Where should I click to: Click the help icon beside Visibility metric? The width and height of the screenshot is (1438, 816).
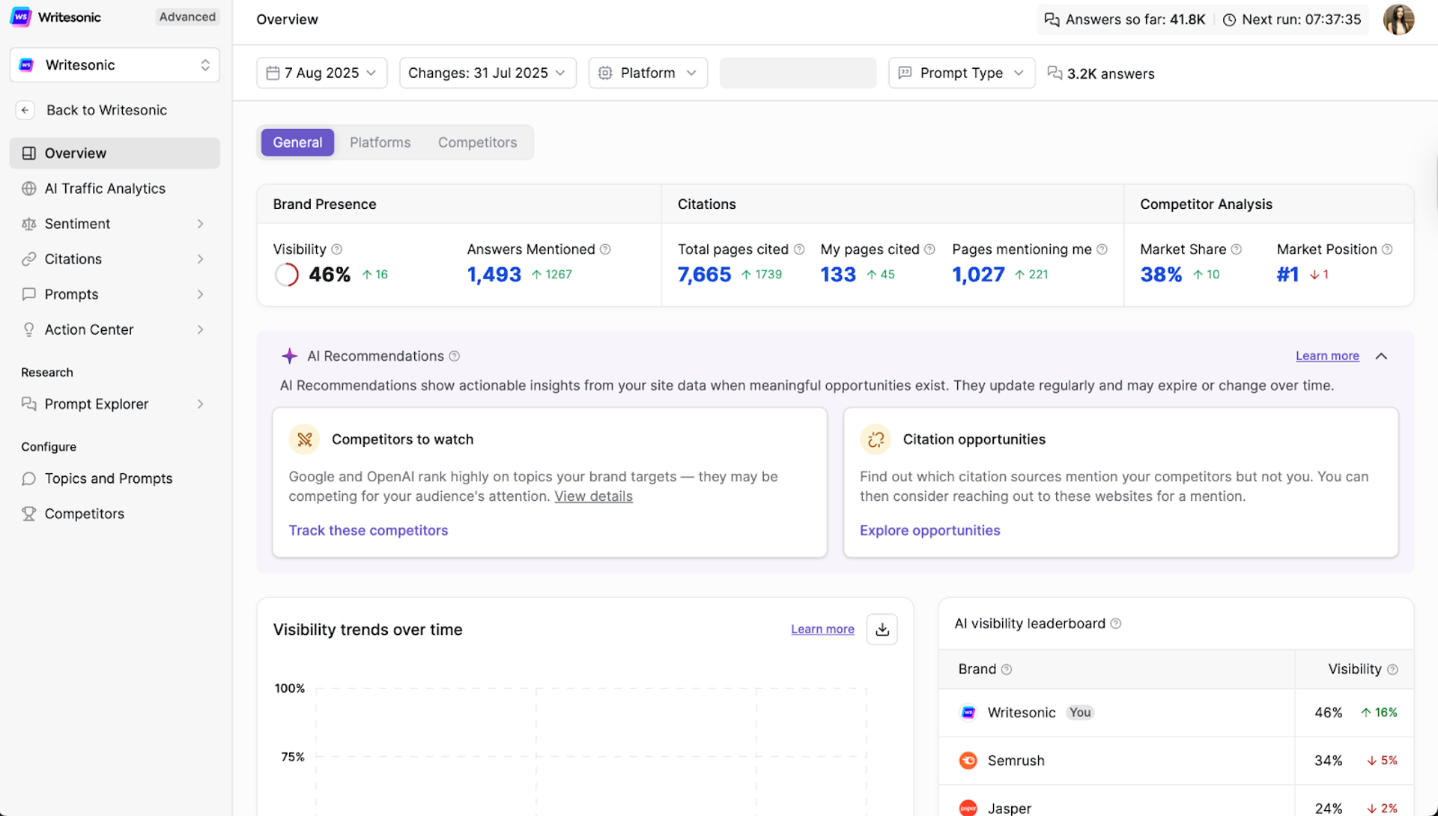[337, 249]
